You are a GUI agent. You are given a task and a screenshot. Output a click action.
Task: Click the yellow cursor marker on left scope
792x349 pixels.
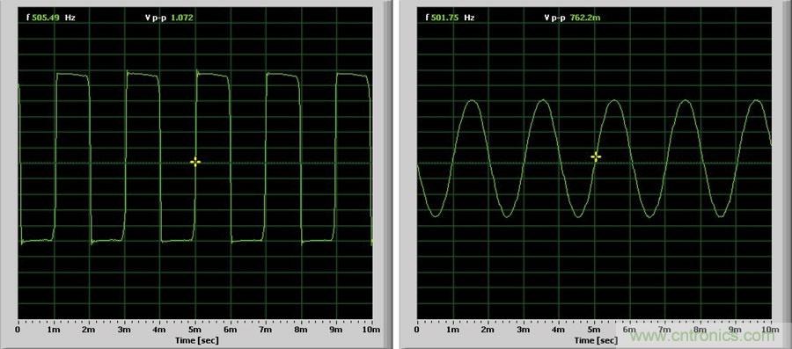click(x=195, y=162)
